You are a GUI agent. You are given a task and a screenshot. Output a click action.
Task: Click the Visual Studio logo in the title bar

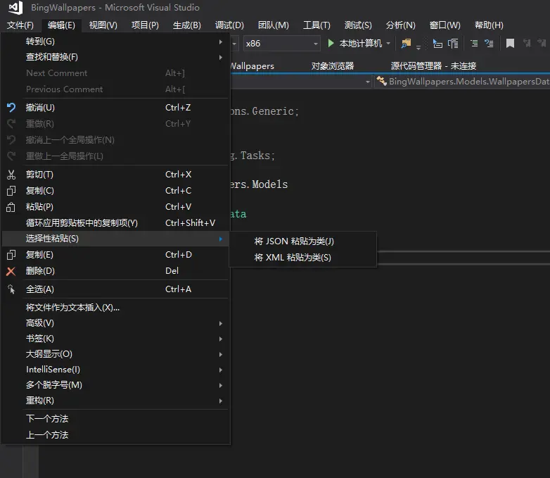pyautogui.click(x=15, y=8)
